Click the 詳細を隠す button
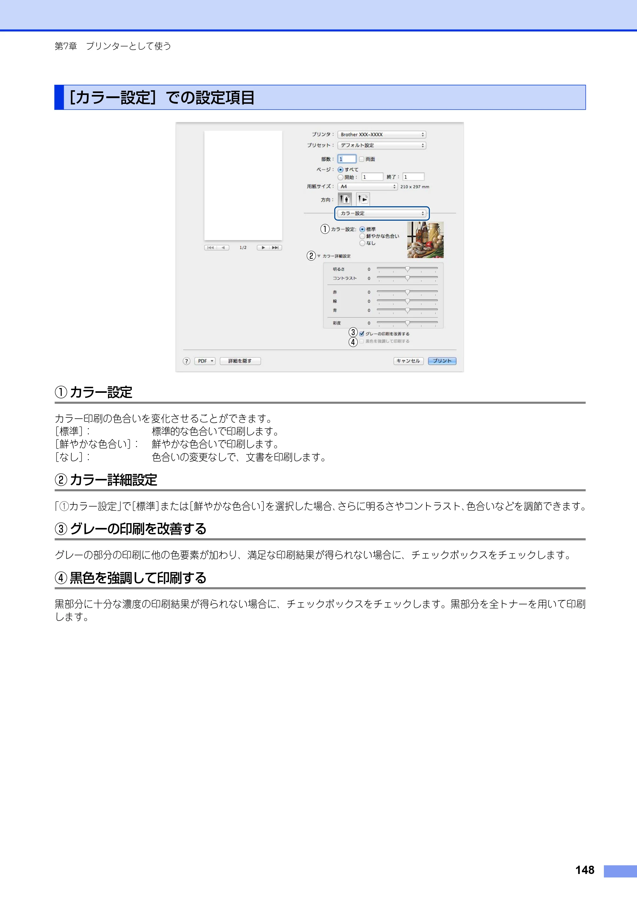This screenshot has width=637, height=902. (x=240, y=361)
